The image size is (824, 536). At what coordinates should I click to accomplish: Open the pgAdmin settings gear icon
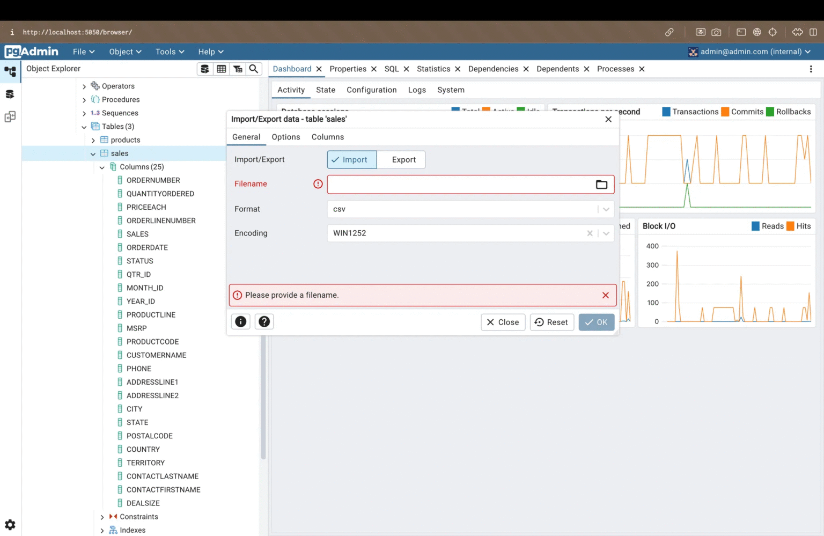click(x=10, y=525)
